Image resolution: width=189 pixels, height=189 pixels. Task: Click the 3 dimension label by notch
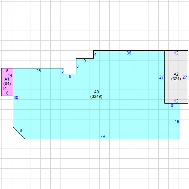(62, 71)
